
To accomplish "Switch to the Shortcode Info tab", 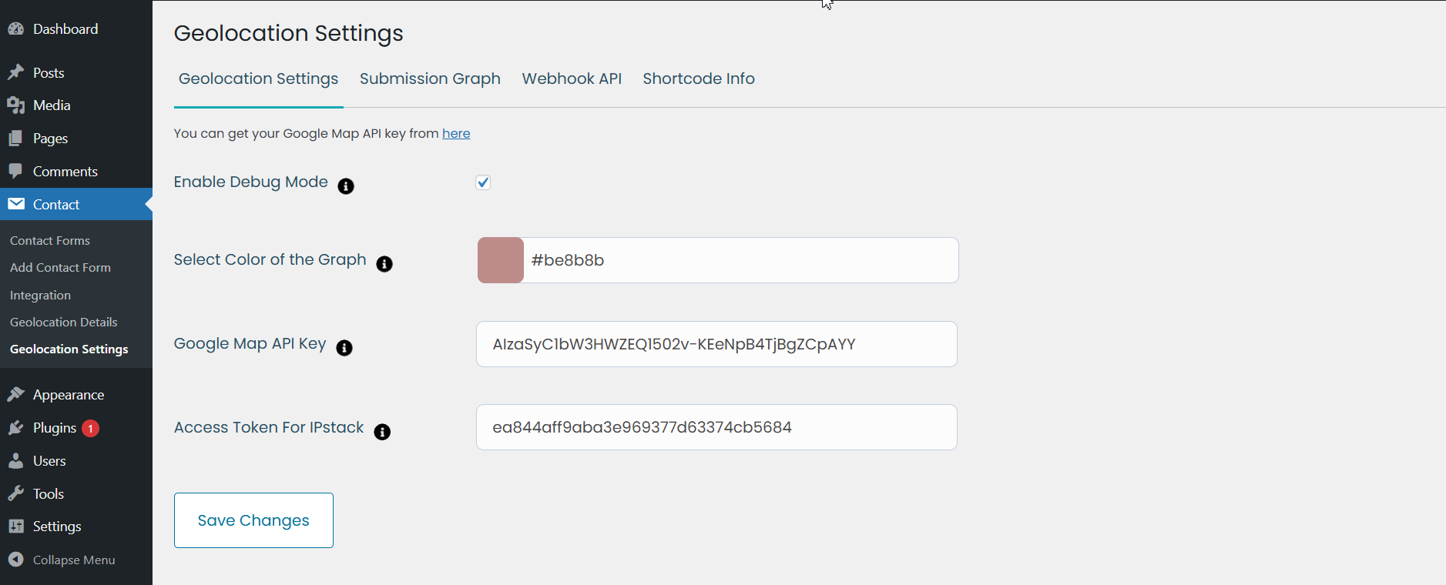I will [699, 79].
